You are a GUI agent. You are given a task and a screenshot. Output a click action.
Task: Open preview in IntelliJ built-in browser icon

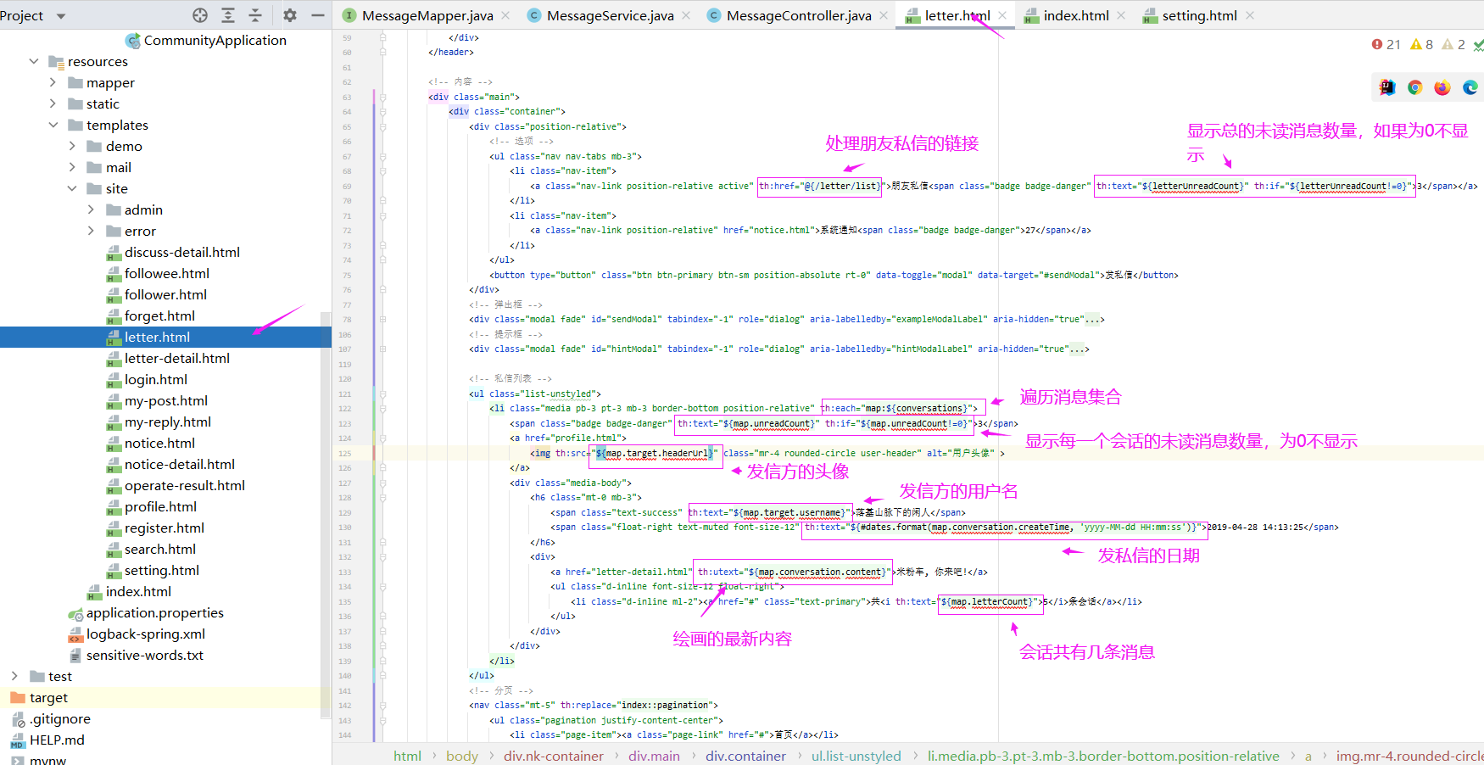pyautogui.click(x=1387, y=87)
